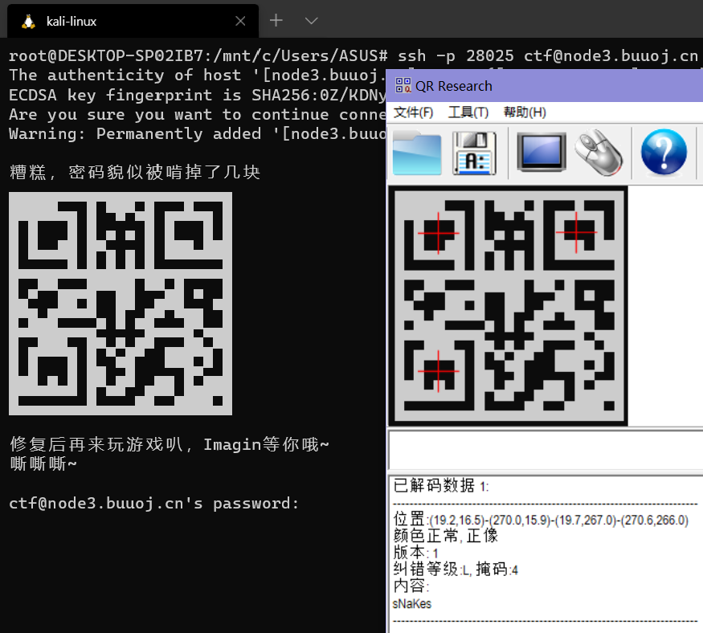The height and width of the screenshot is (633, 703).
Task: Click the QR code image in QR Research
Action: click(x=508, y=306)
